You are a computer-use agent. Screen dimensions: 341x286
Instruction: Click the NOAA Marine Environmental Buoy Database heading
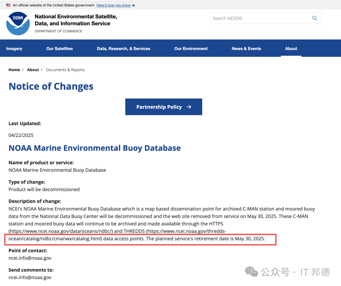[95, 148]
